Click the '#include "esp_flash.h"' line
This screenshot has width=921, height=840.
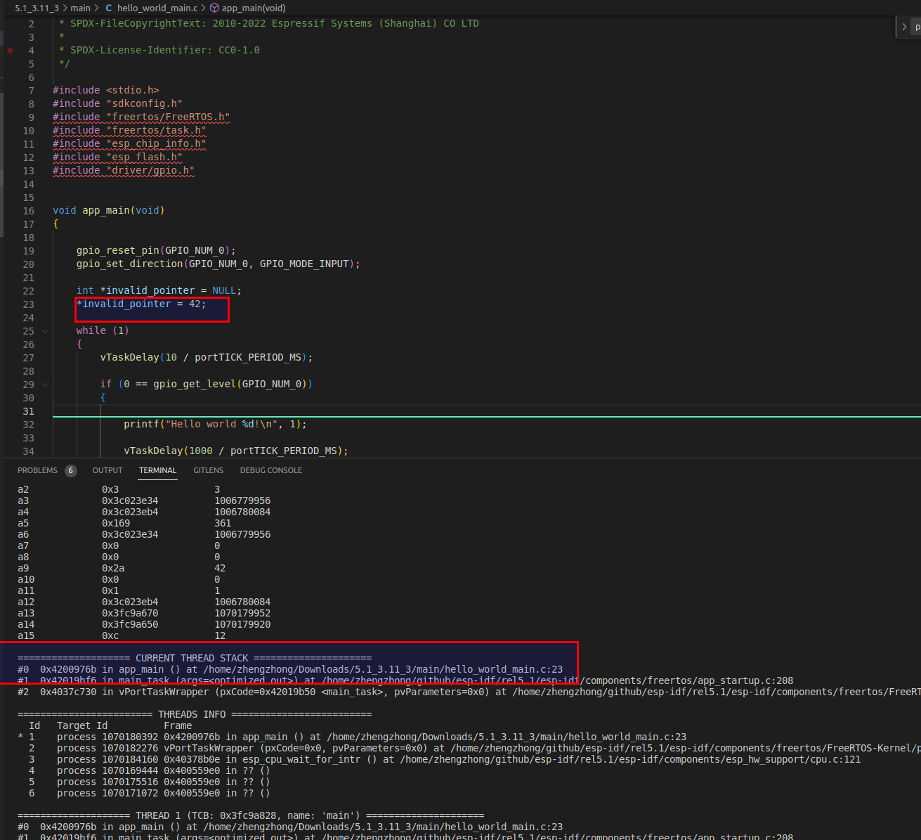click(117, 157)
